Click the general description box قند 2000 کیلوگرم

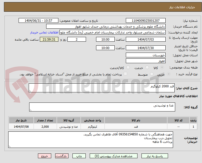(x=102, y=88)
